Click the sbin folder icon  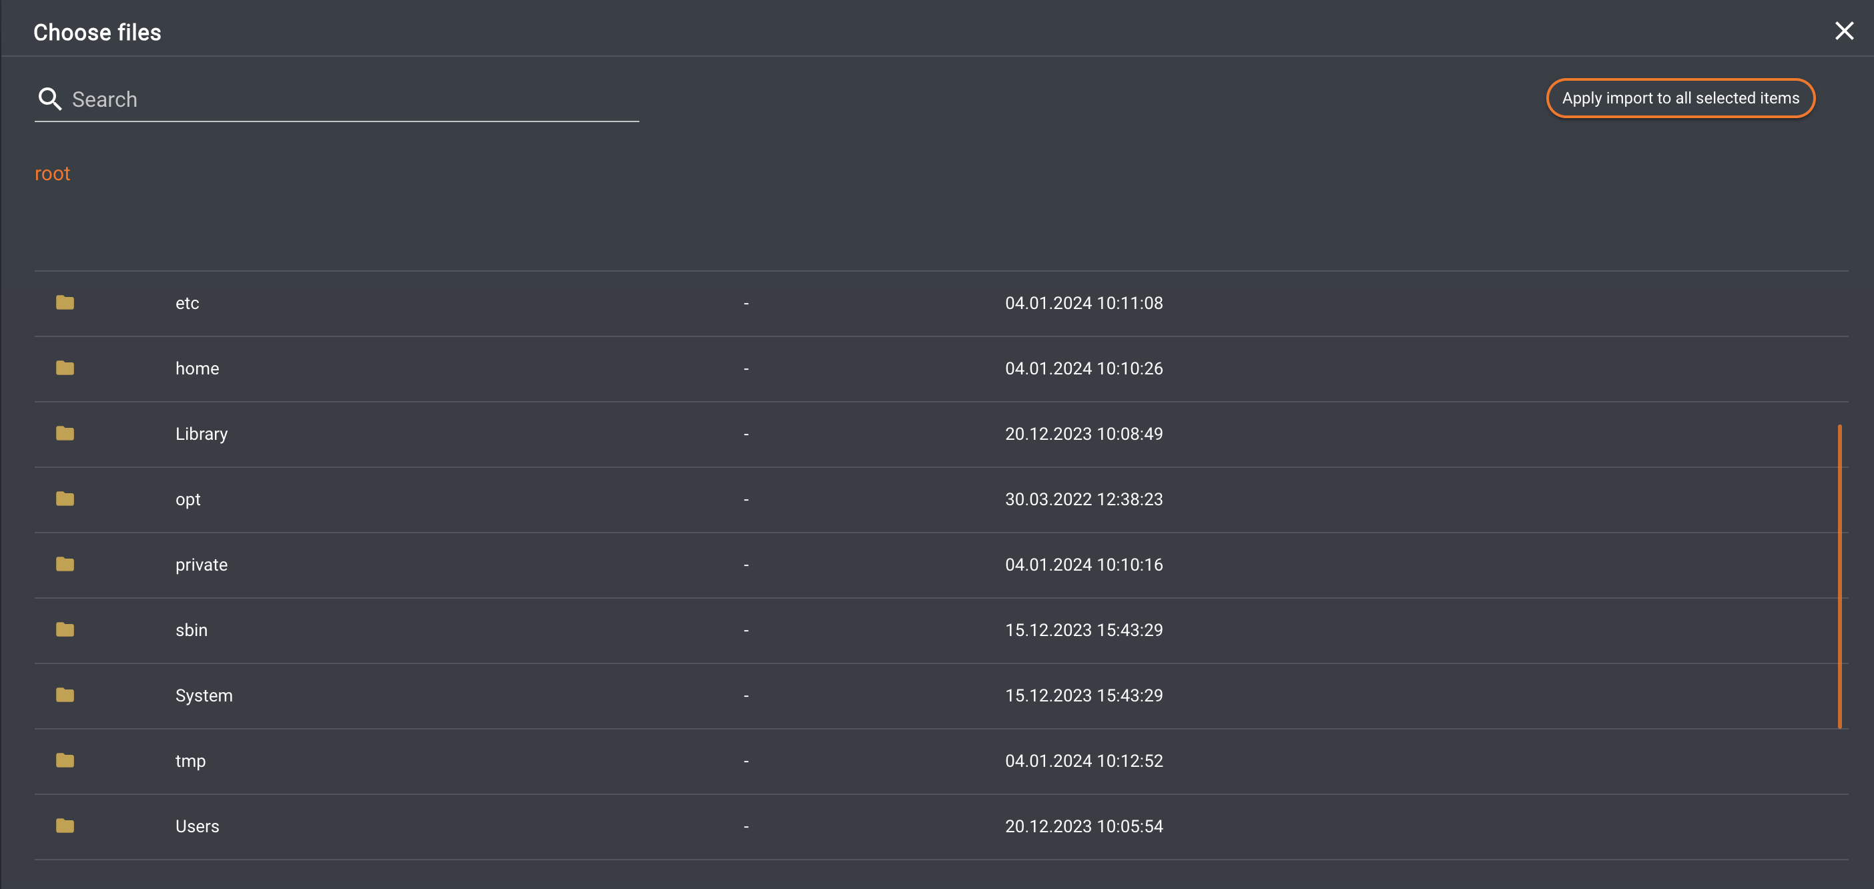65,630
